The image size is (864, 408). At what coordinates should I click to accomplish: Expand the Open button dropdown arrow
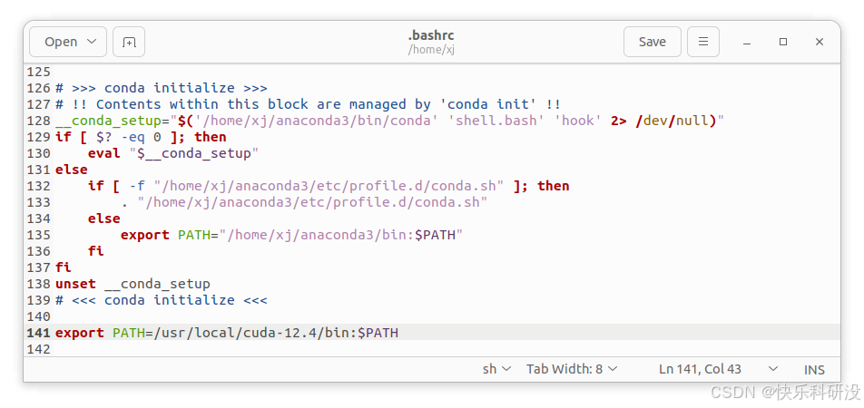[92, 42]
